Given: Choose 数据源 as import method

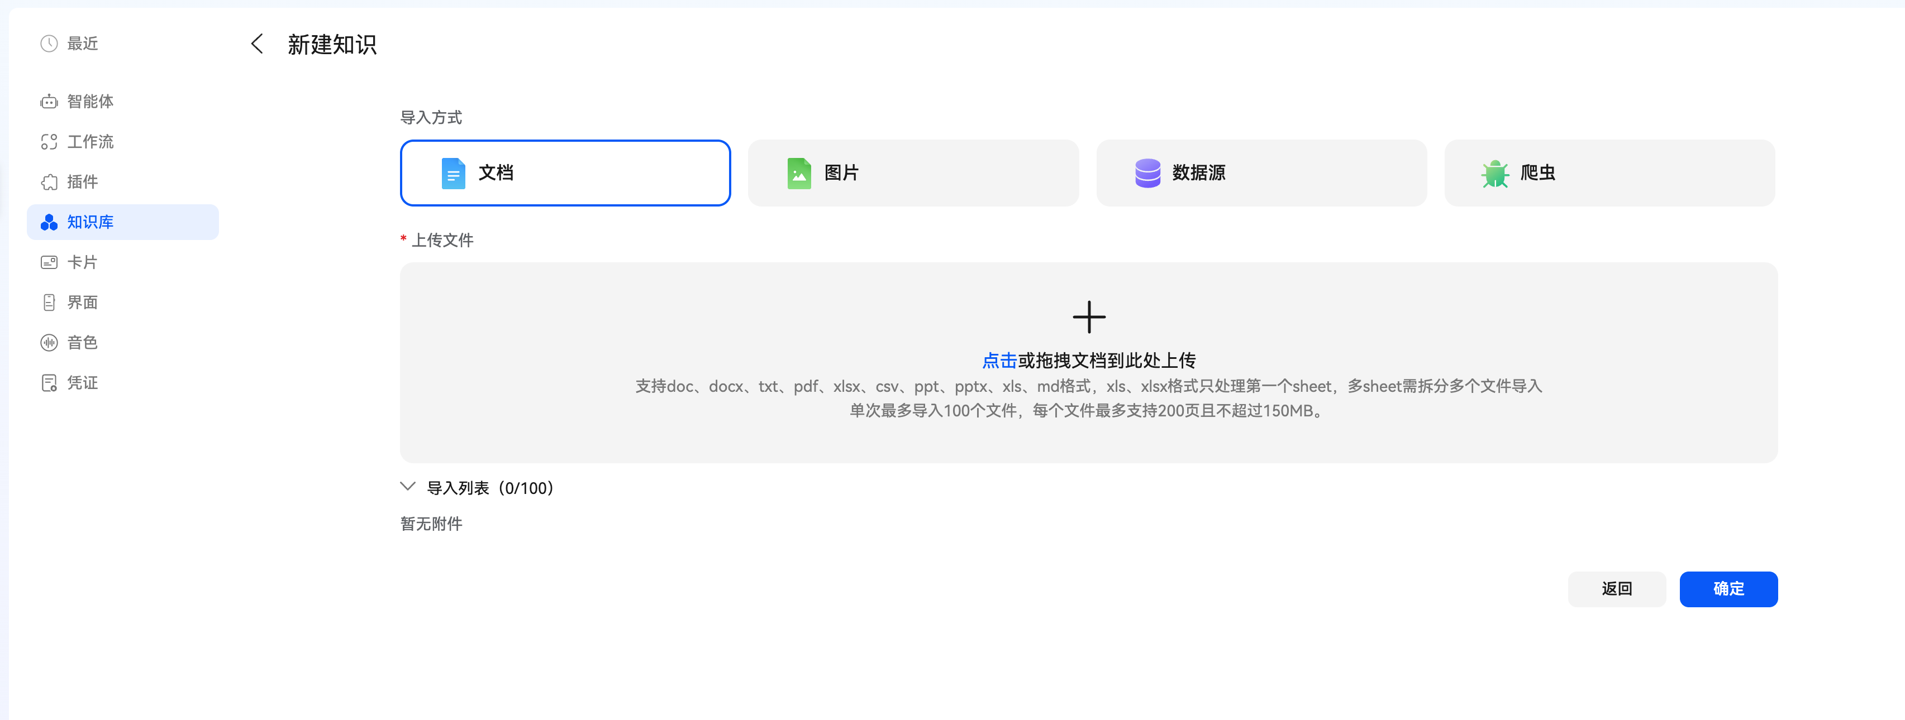Looking at the screenshot, I should pyautogui.click(x=1261, y=173).
